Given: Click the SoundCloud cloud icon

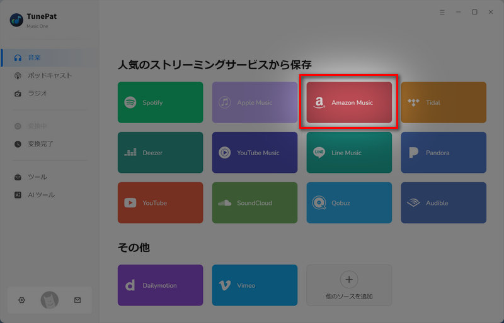Looking at the screenshot, I should coord(224,203).
